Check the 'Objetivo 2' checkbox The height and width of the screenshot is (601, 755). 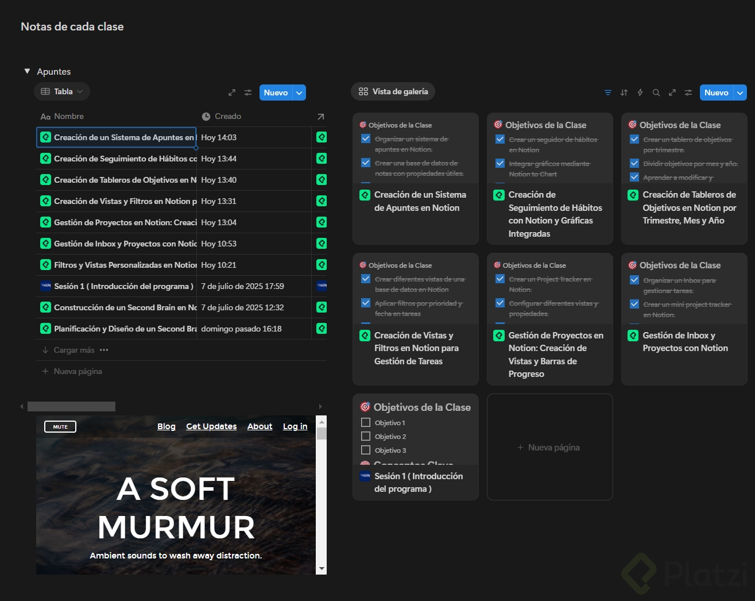coord(366,436)
